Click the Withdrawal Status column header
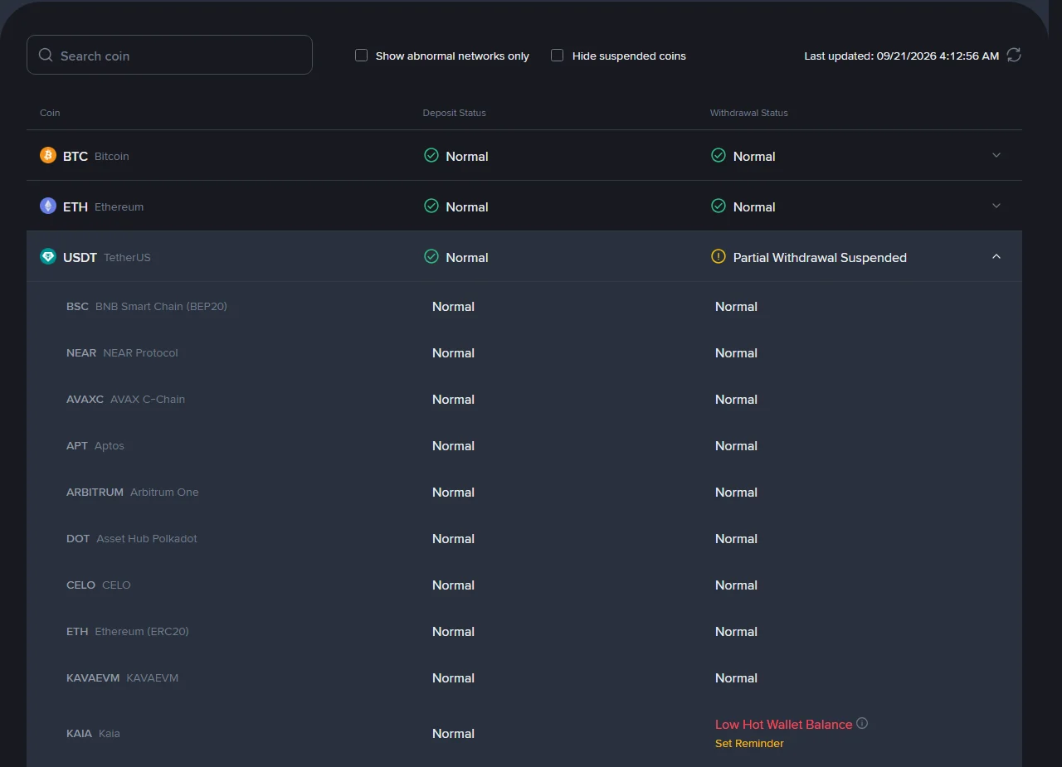This screenshot has width=1062, height=767. 748,113
